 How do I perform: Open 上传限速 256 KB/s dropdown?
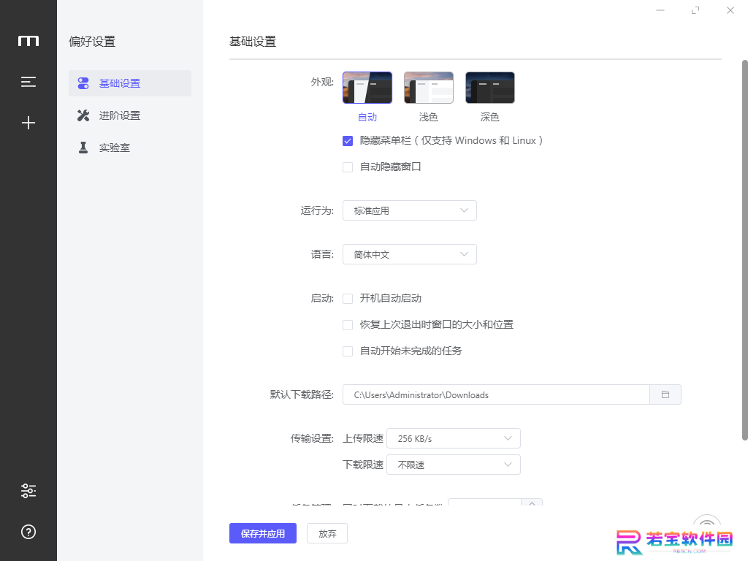click(x=453, y=438)
